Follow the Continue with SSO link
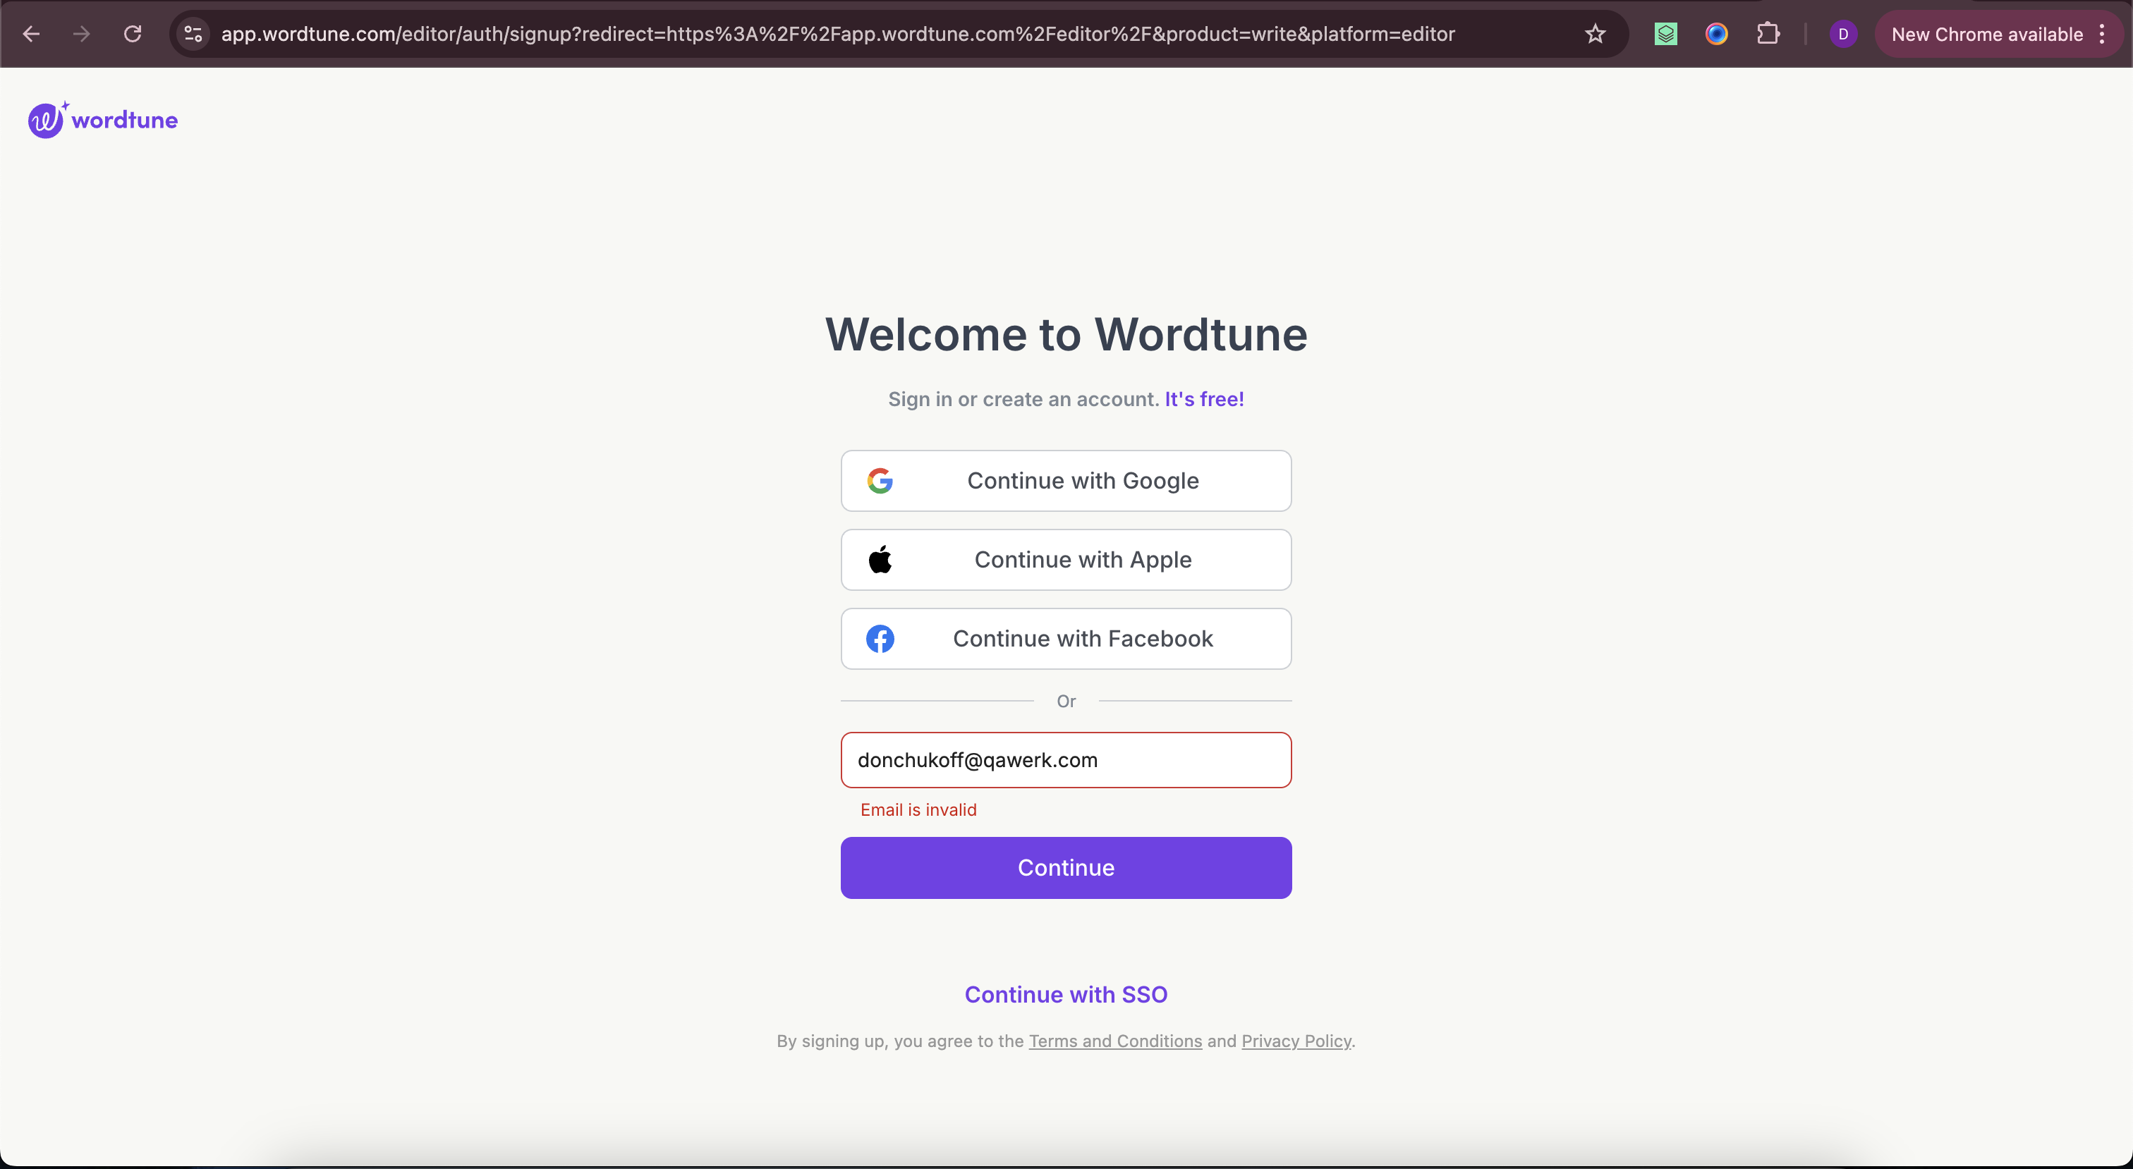The height and width of the screenshot is (1169, 2133). coord(1066,994)
